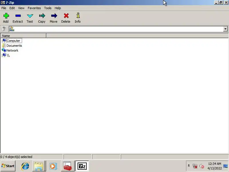This screenshot has height=172, width=229.
Task: Open the Tools menu
Action: [48, 8]
